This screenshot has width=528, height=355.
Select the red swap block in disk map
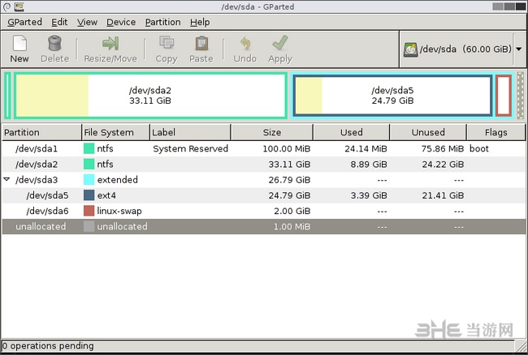click(504, 96)
